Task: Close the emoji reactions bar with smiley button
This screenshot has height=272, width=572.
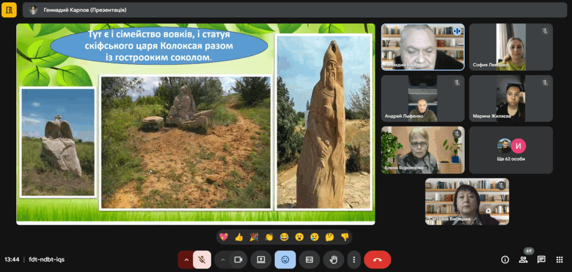Action: click(285, 260)
